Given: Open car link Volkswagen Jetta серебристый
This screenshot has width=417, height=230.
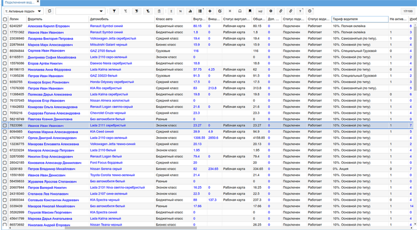Looking at the screenshot, I should click(x=113, y=39).
